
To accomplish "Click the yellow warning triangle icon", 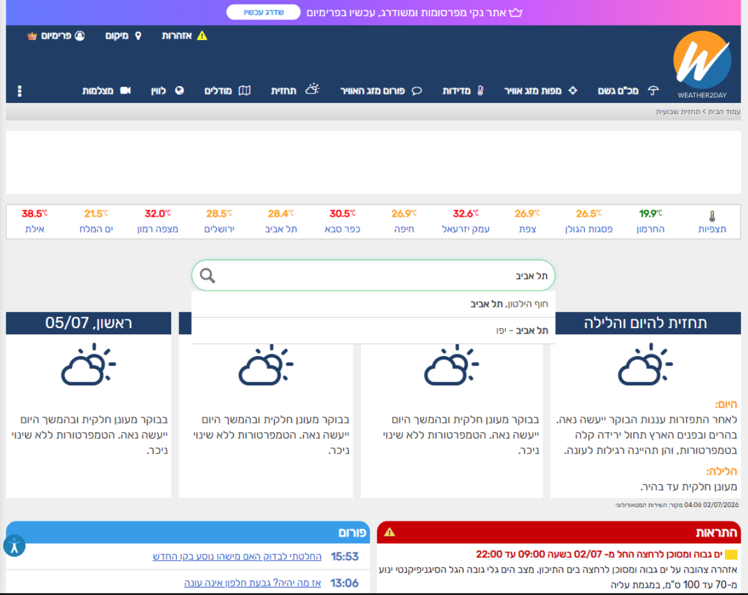I will (202, 36).
